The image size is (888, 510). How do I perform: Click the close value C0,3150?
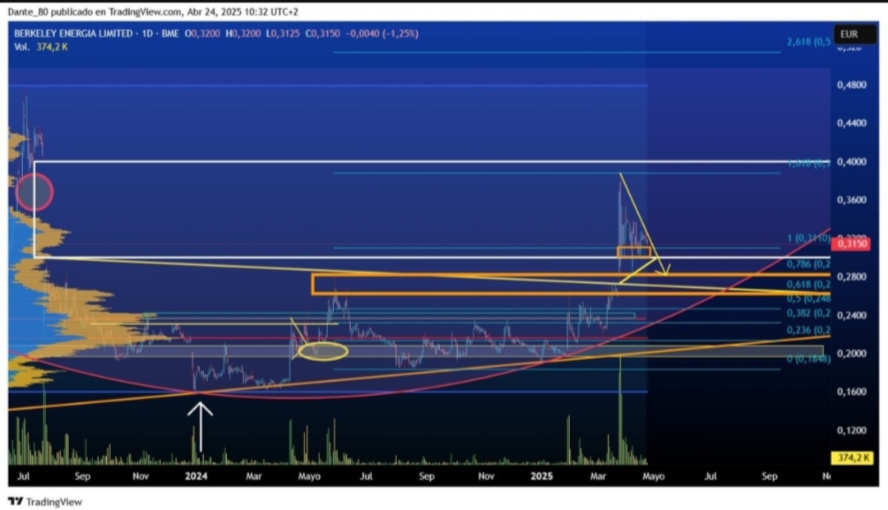[323, 34]
